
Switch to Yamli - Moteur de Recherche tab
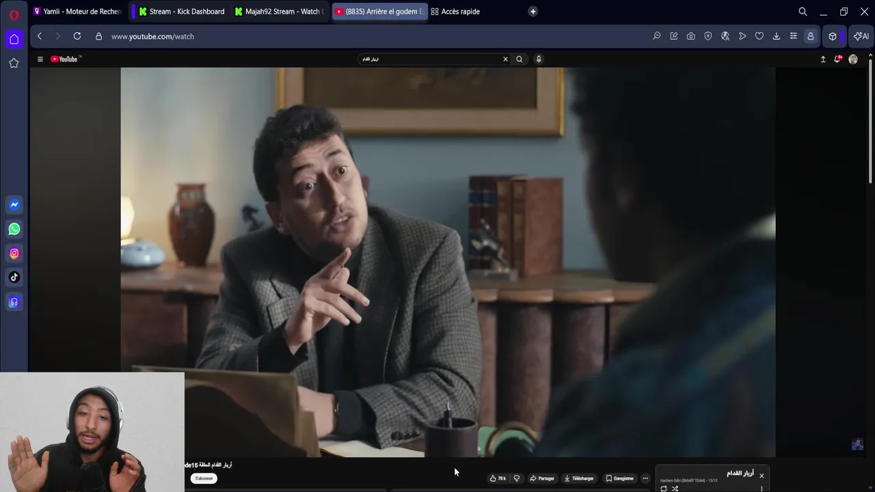pos(77,12)
